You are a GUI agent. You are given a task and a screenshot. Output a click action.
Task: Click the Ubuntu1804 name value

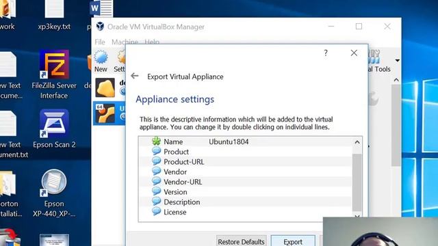tap(229, 141)
